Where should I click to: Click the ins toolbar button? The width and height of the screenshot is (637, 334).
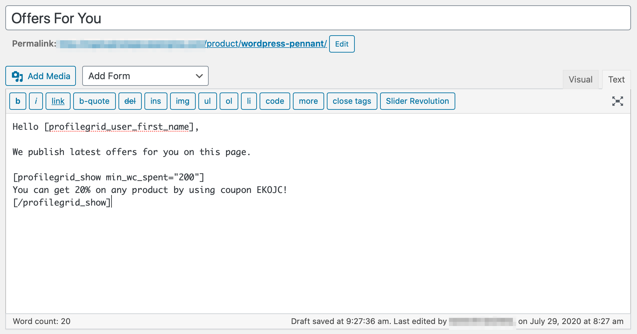tap(155, 101)
